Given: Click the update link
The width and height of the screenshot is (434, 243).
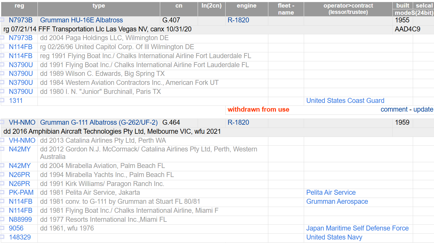Looking at the screenshot, I should (x=423, y=109).
